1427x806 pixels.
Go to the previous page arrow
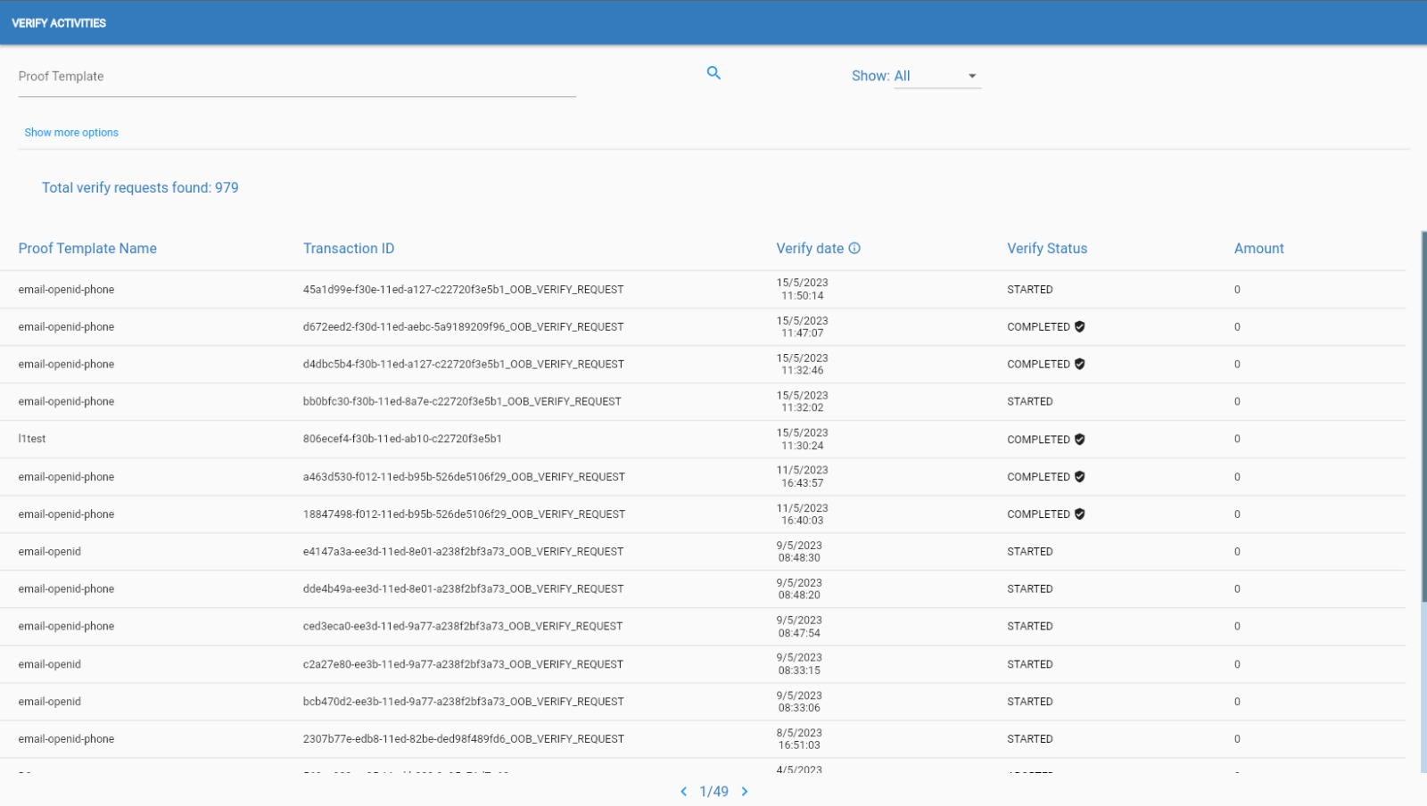point(684,792)
